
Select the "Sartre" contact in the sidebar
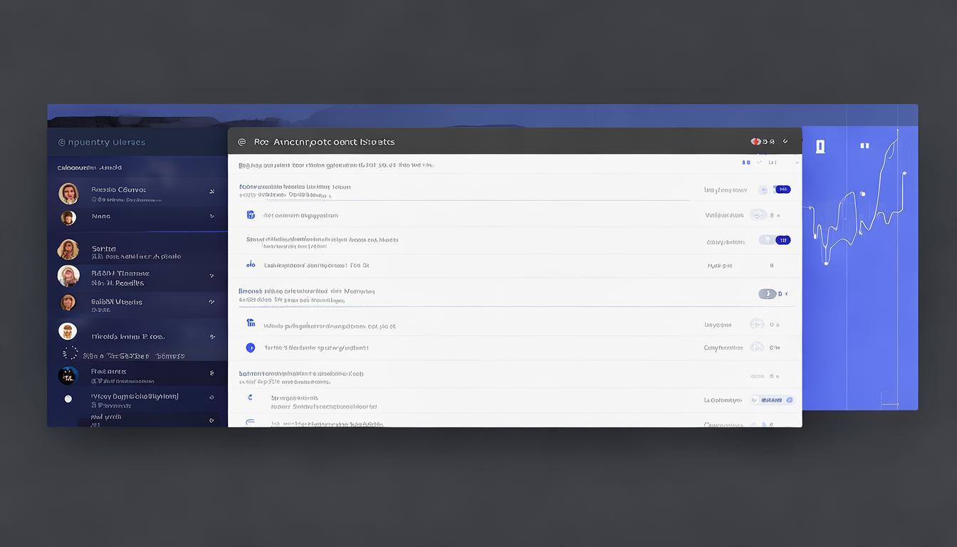(x=104, y=249)
